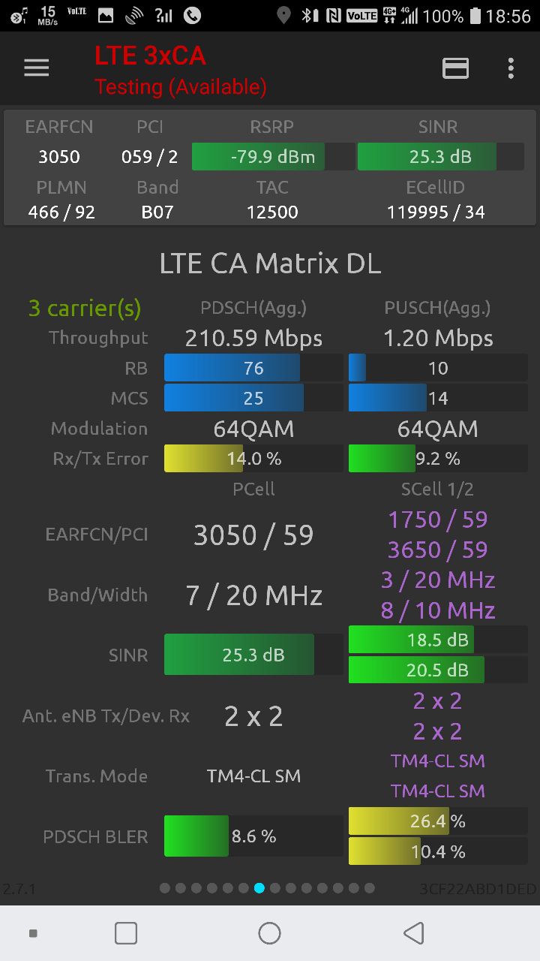Select the highlighted cyan page indicator dot
This screenshot has height=961, width=540.
tap(259, 888)
